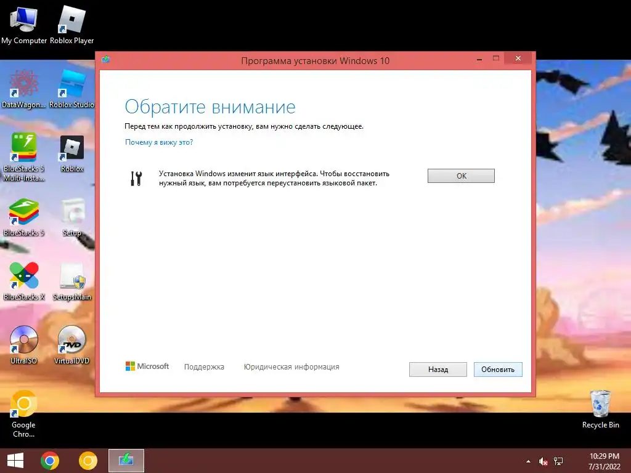
Task: Click the language interface warning text
Action: pyautogui.click(x=274, y=178)
